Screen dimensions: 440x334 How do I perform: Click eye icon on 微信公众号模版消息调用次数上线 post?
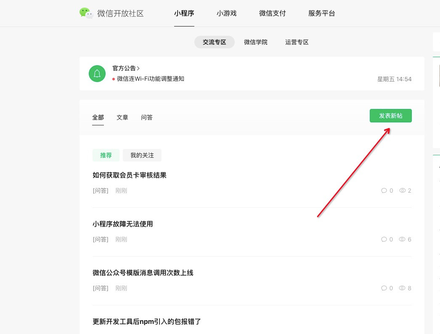pos(403,288)
